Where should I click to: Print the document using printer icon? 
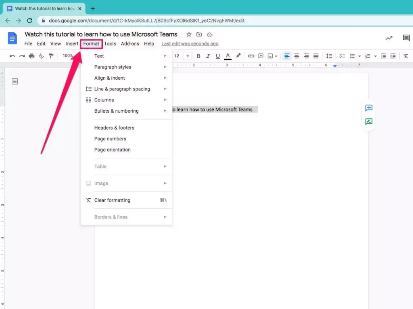coord(31,56)
